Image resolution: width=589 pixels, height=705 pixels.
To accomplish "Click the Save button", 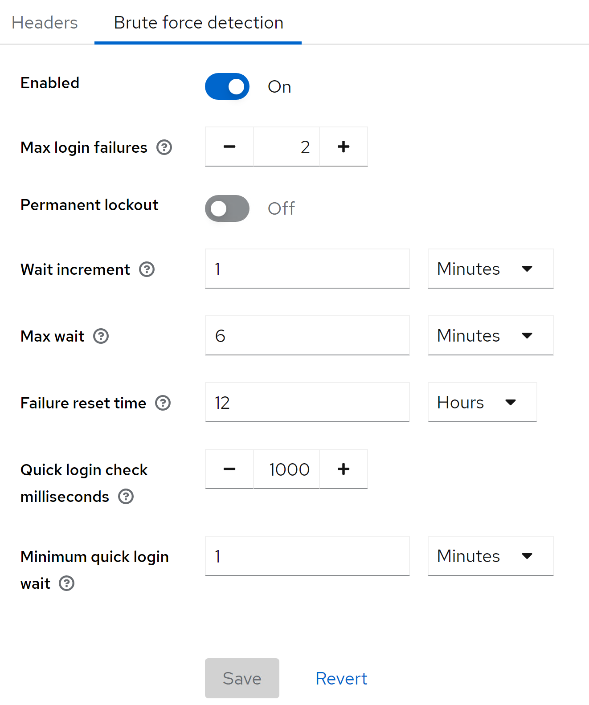I will click(241, 678).
